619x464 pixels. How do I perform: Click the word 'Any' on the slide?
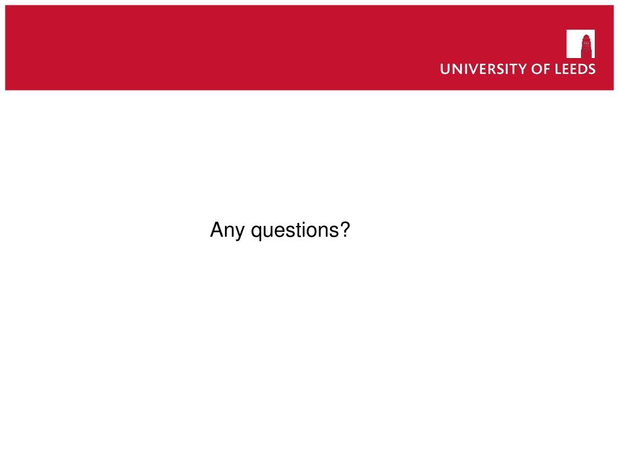click(227, 231)
